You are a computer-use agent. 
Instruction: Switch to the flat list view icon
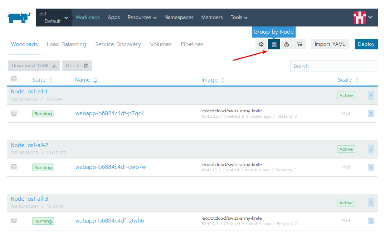click(300, 44)
